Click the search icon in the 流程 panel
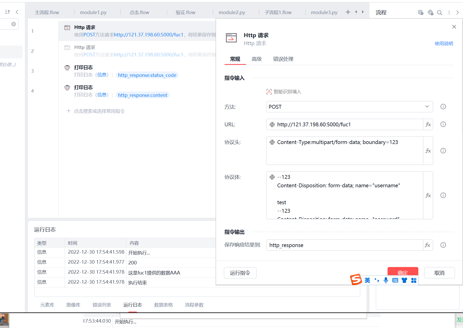463x328 pixels. (439, 13)
